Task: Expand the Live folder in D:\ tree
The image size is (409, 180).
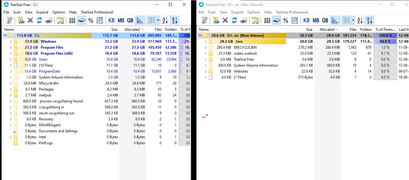Action: (x=206, y=41)
